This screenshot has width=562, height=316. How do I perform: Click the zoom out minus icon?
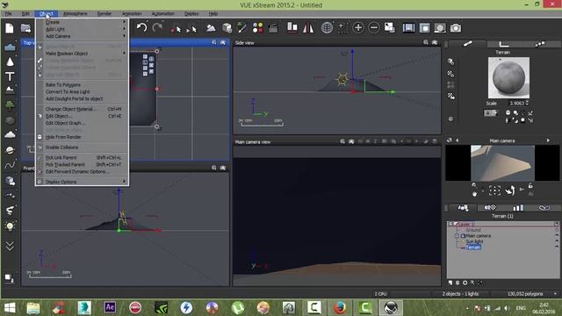click(x=373, y=27)
